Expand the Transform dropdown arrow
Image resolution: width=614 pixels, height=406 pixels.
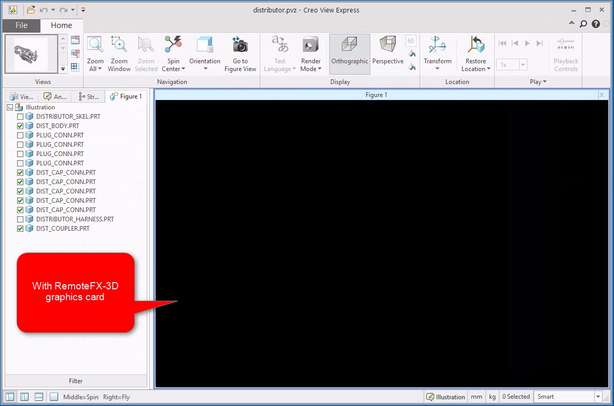pyautogui.click(x=437, y=69)
